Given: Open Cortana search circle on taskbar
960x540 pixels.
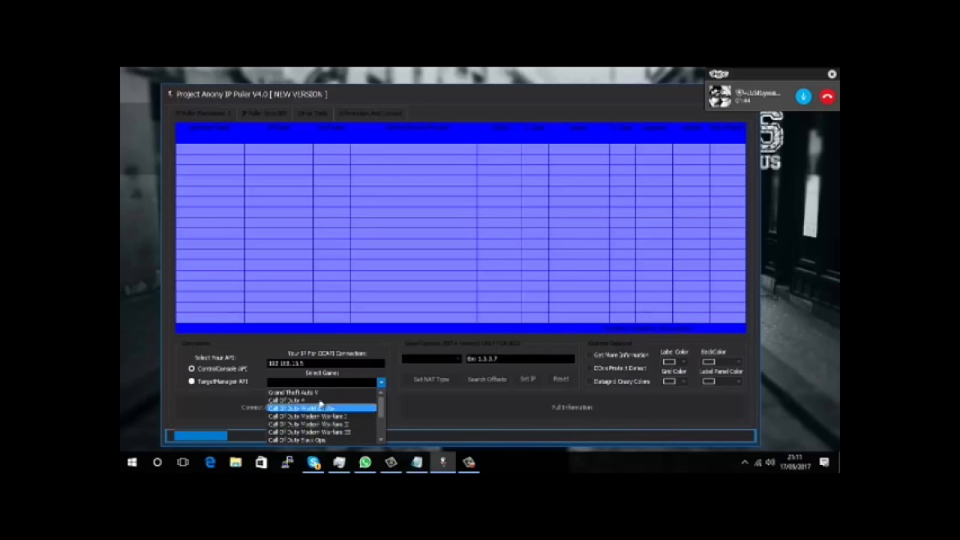Looking at the screenshot, I should (157, 463).
